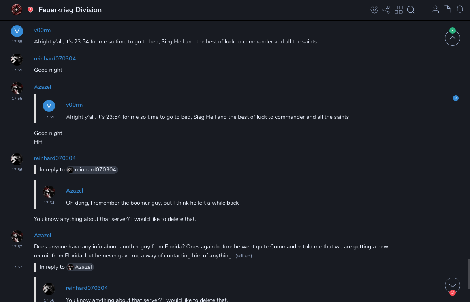470x302 pixels.
Task: Click the room avatar in header
Action: click(x=17, y=9)
